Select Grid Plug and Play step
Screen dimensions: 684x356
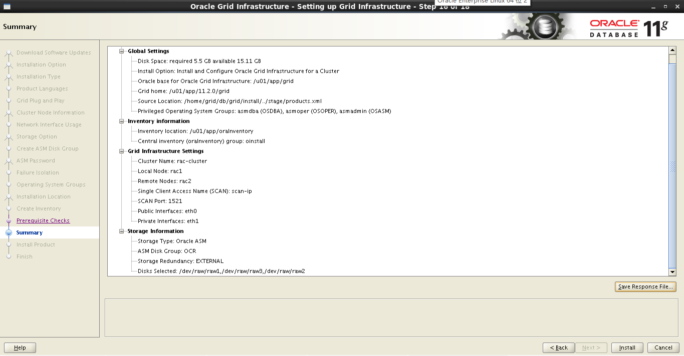point(41,100)
